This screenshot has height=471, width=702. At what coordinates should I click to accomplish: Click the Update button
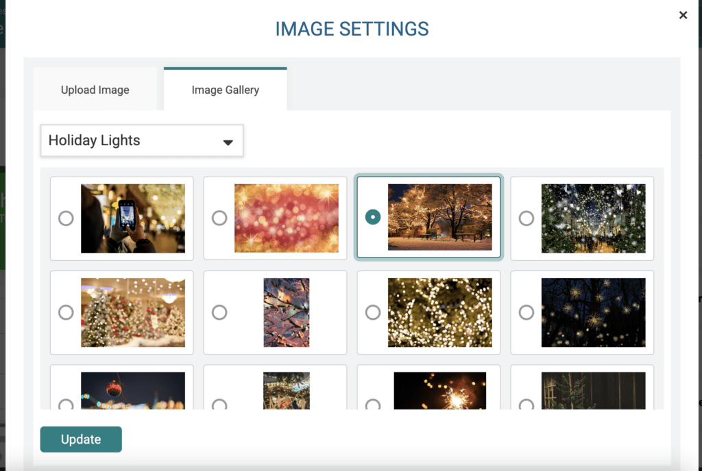click(x=81, y=440)
